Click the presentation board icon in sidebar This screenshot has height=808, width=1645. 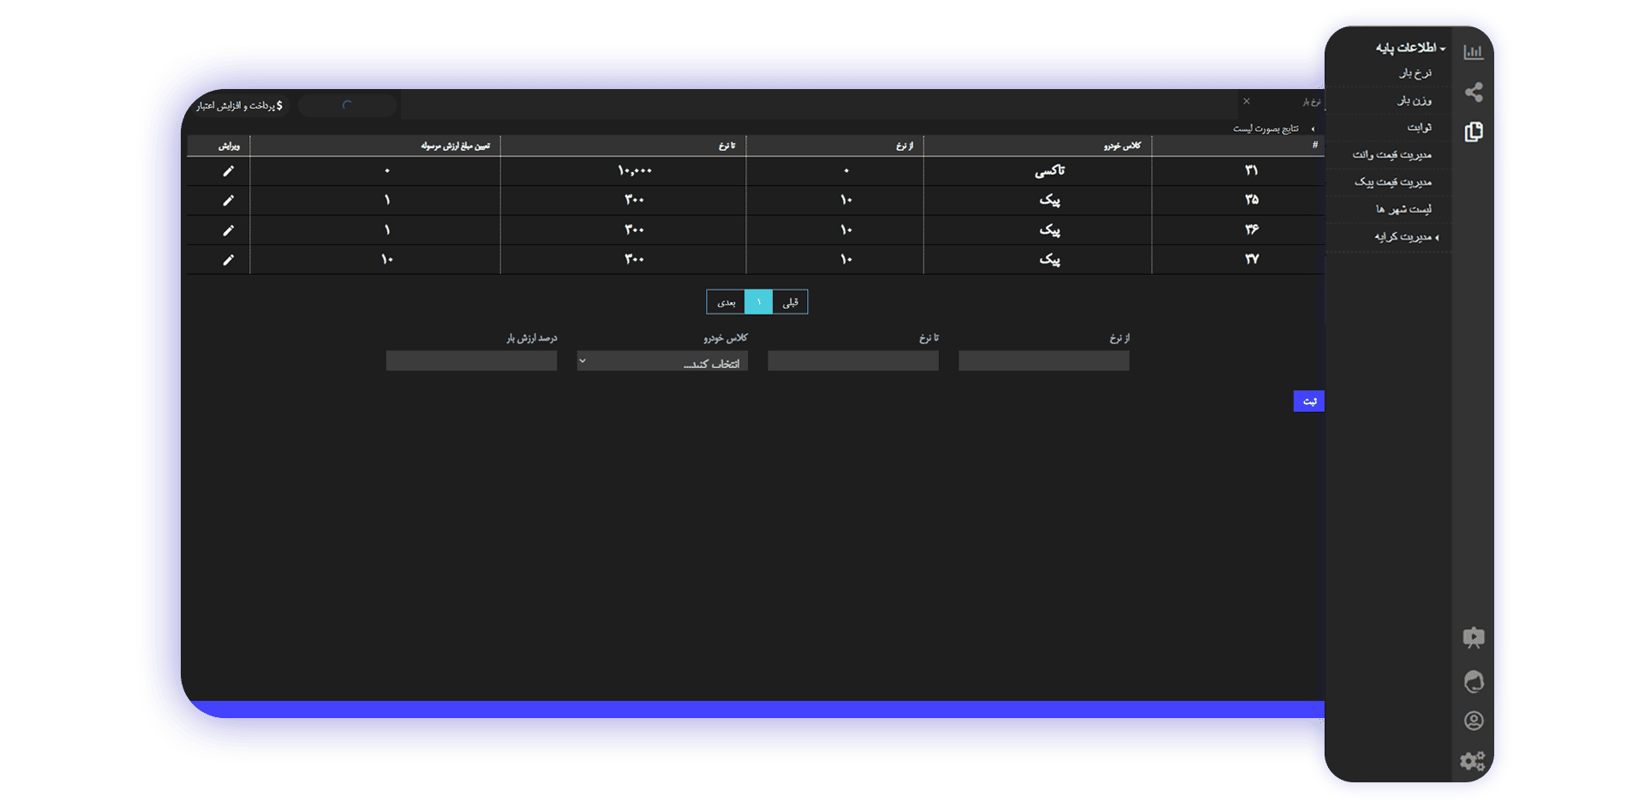pyautogui.click(x=1473, y=638)
